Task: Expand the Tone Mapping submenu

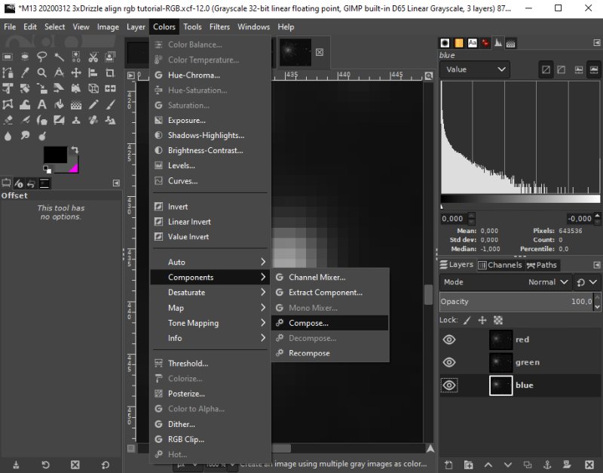Action: point(210,323)
